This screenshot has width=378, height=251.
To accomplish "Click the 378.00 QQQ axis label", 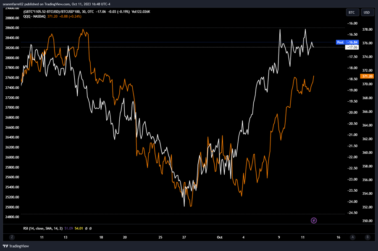I will coord(367,29).
